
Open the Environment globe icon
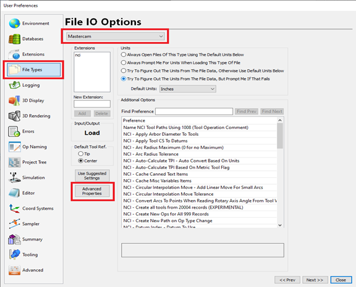(15, 23)
